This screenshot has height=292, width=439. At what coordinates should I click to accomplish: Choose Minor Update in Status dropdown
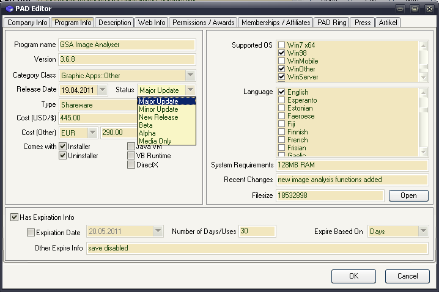pos(158,109)
